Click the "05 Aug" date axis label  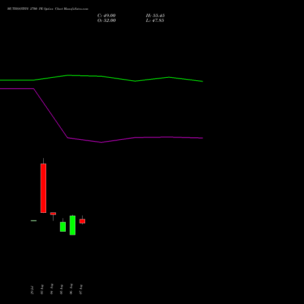(x=61, y=289)
